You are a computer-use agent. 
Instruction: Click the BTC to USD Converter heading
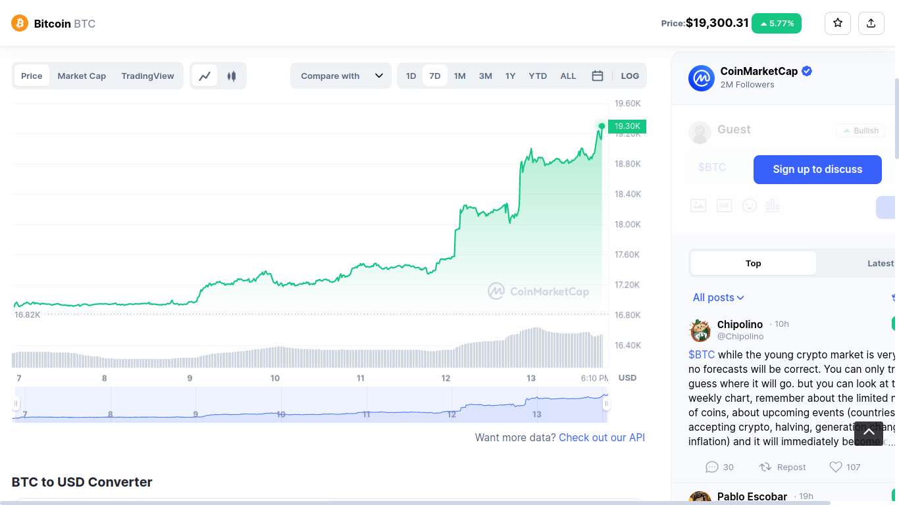[82, 482]
